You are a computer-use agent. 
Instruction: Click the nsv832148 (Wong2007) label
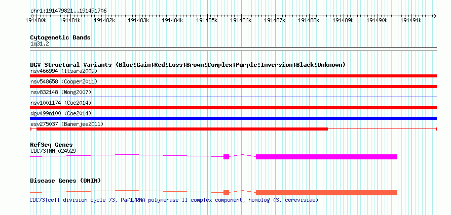[x=61, y=92]
